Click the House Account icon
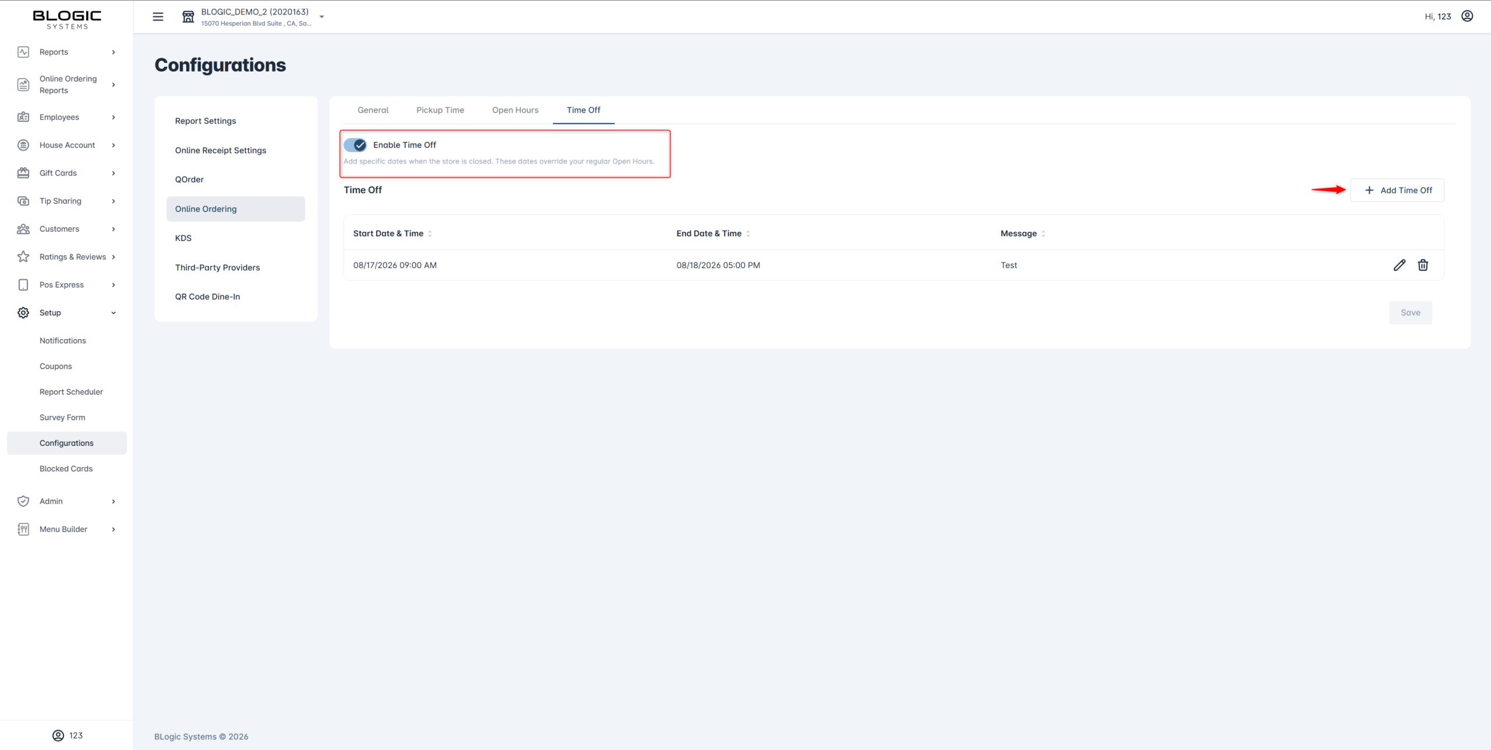Image resolution: width=1491 pixels, height=750 pixels. click(x=23, y=145)
